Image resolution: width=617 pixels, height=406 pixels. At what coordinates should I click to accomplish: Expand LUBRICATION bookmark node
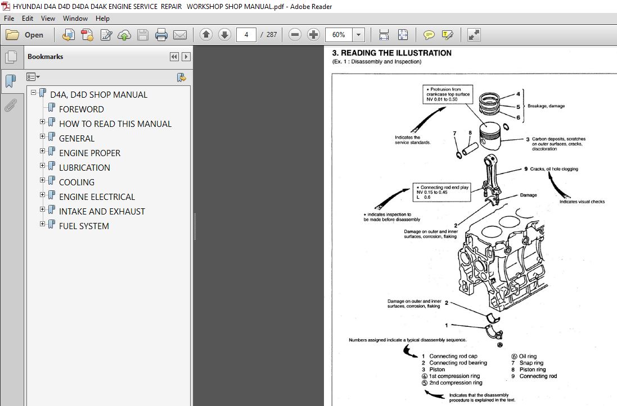43,166
